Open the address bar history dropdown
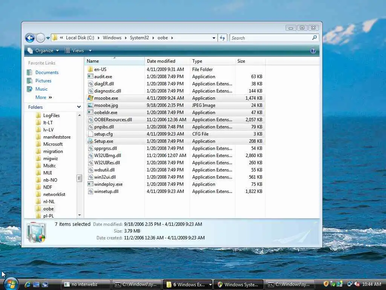Screen dimensions: 386x290 click(214, 38)
